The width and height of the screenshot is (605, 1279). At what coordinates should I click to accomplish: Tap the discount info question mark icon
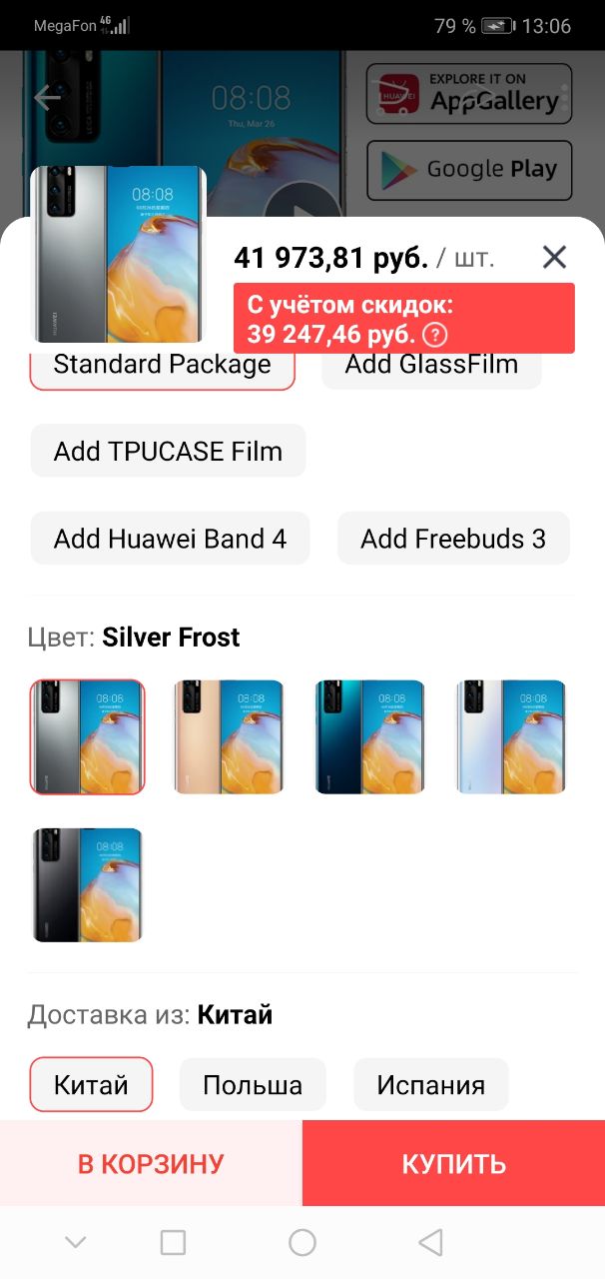pos(434,334)
